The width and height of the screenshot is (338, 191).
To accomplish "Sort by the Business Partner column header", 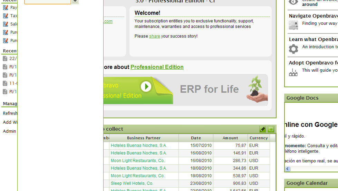I will pos(144,138).
